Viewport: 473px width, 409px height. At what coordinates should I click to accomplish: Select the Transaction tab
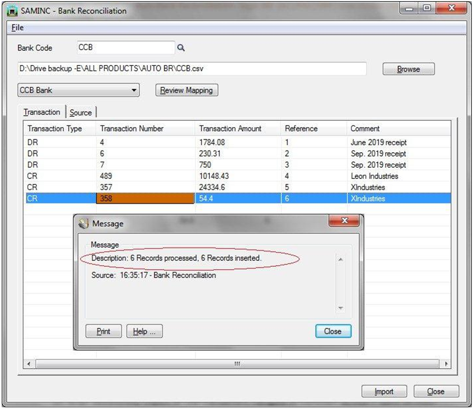point(41,112)
